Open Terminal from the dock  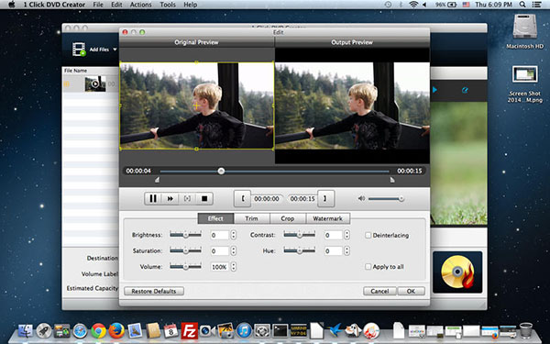(280, 330)
